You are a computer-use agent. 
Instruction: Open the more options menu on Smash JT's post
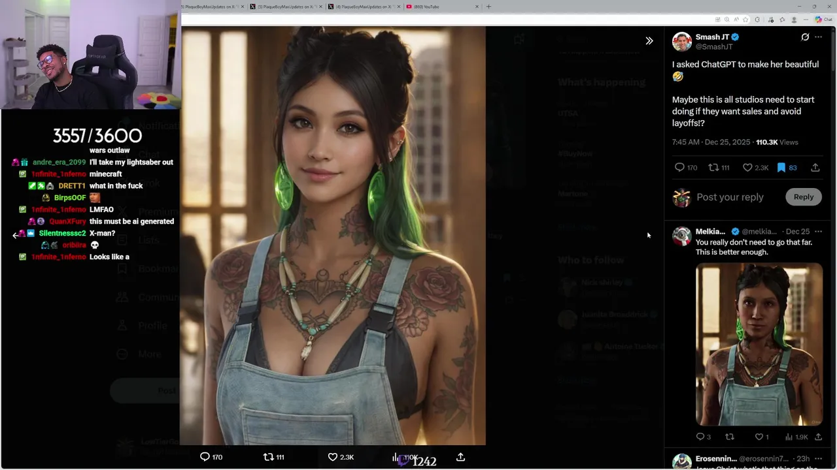[818, 37]
